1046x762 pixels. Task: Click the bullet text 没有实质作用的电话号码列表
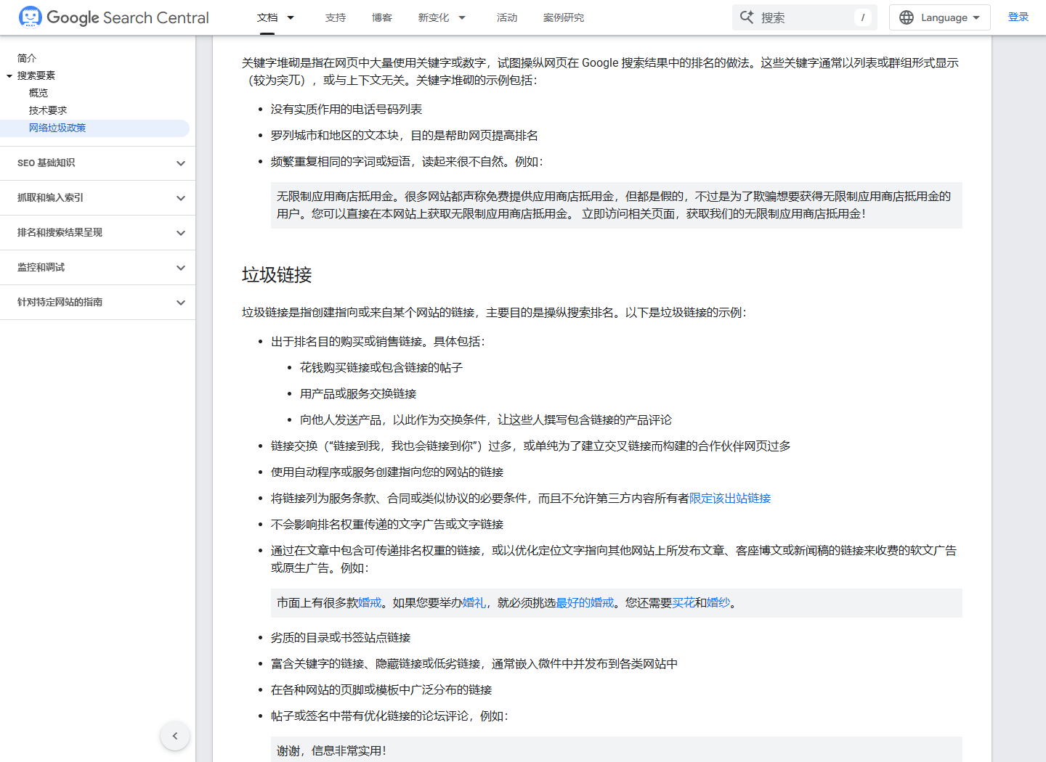346,109
